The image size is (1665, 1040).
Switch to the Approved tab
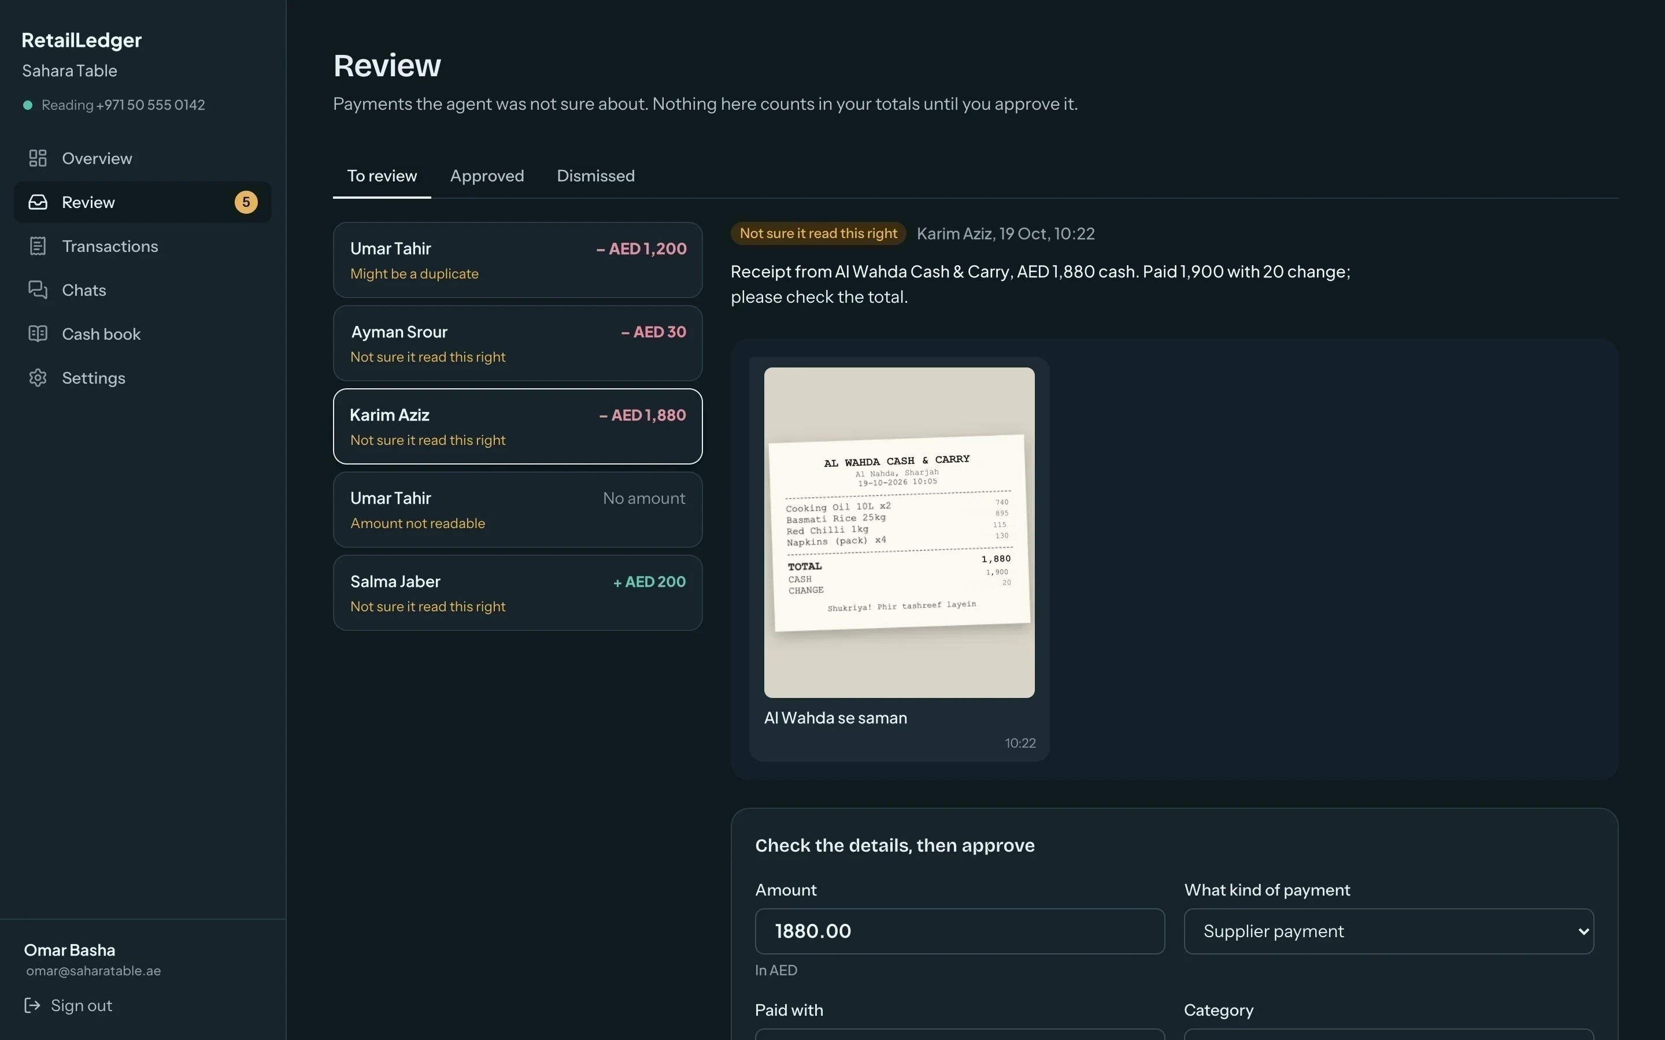pyautogui.click(x=487, y=176)
